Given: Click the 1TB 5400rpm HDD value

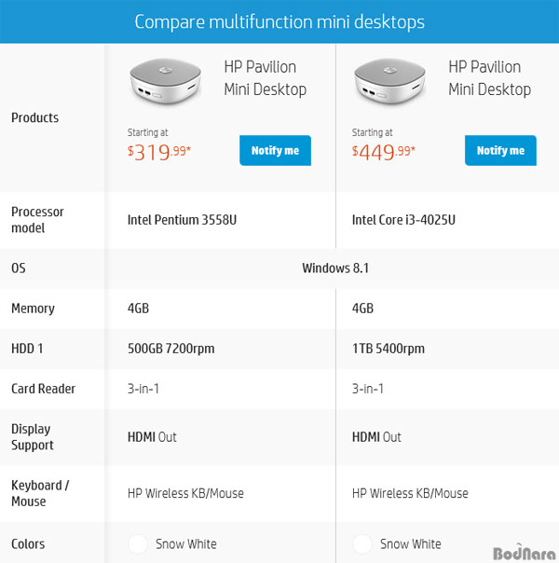Looking at the screenshot, I should point(388,349).
